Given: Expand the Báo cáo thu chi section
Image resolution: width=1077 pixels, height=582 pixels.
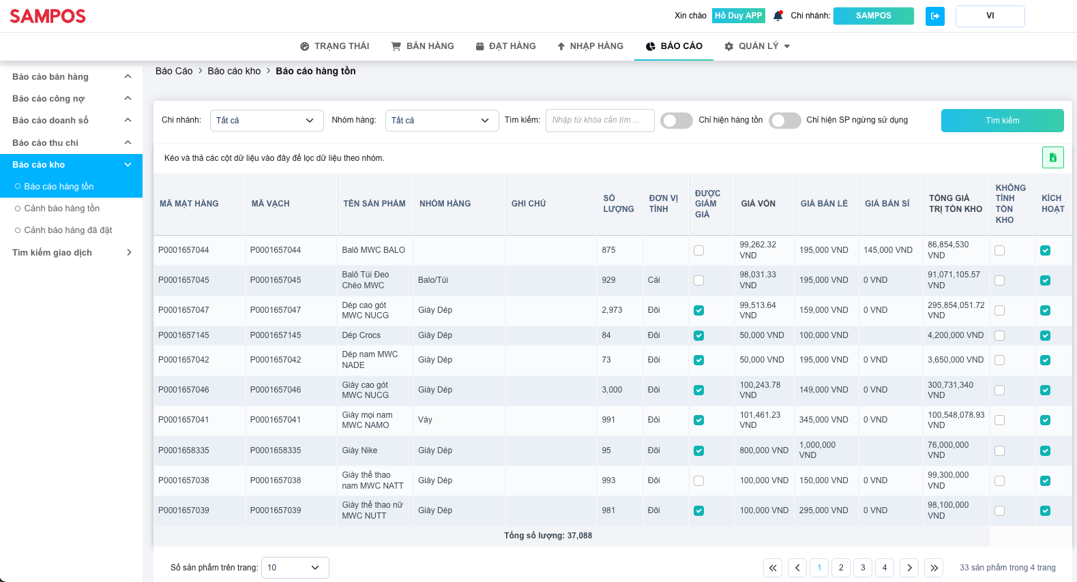Looking at the screenshot, I should pyautogui.click(x=71, y=142).
